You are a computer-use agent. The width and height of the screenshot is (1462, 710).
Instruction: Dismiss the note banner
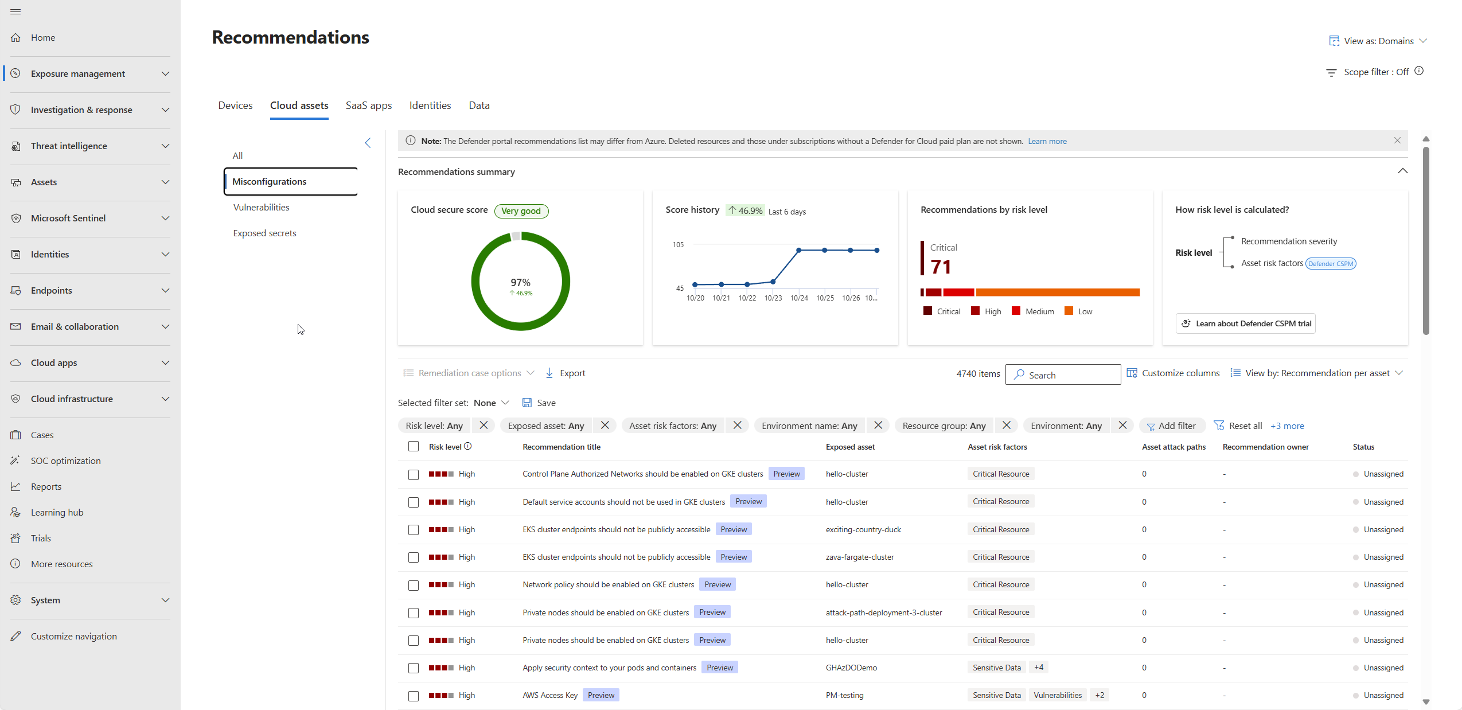(1397, 141)
